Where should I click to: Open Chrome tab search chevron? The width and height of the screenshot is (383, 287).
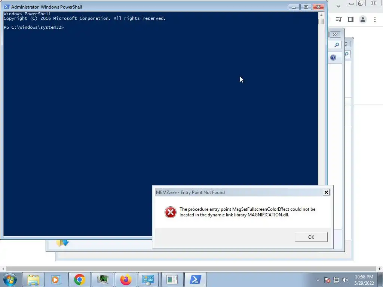pos(338,6)
